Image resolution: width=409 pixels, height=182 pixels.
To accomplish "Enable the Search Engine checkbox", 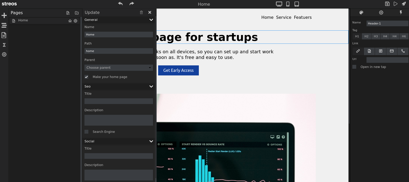I will 87,132.
